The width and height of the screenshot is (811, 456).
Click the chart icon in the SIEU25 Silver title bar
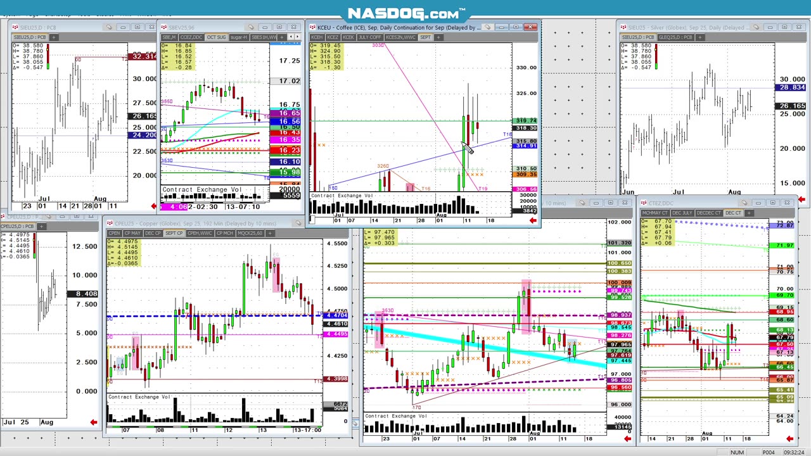[623, 27]
